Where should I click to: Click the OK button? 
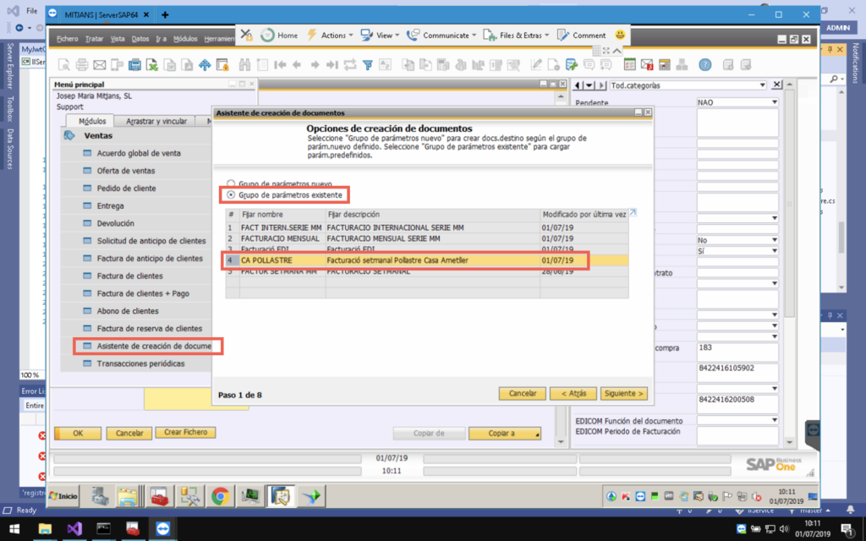pyautogui.click(x=78, y=434)
